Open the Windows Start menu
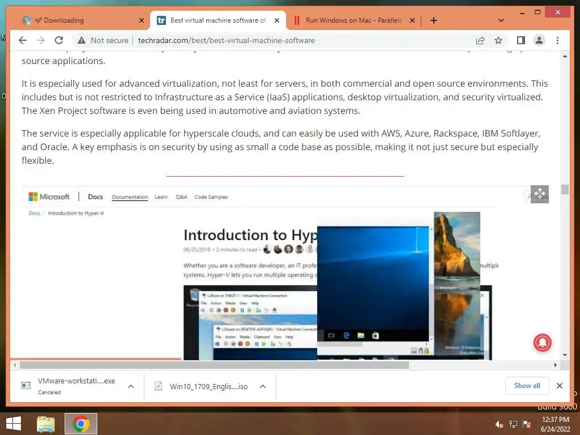 14,424
